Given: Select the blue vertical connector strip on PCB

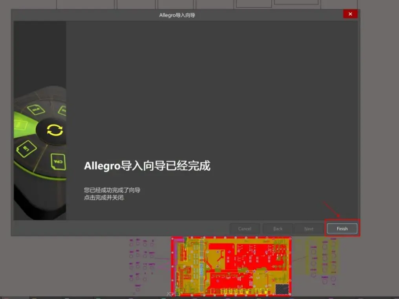Looking at the screenshot, I should pos(201,270).
